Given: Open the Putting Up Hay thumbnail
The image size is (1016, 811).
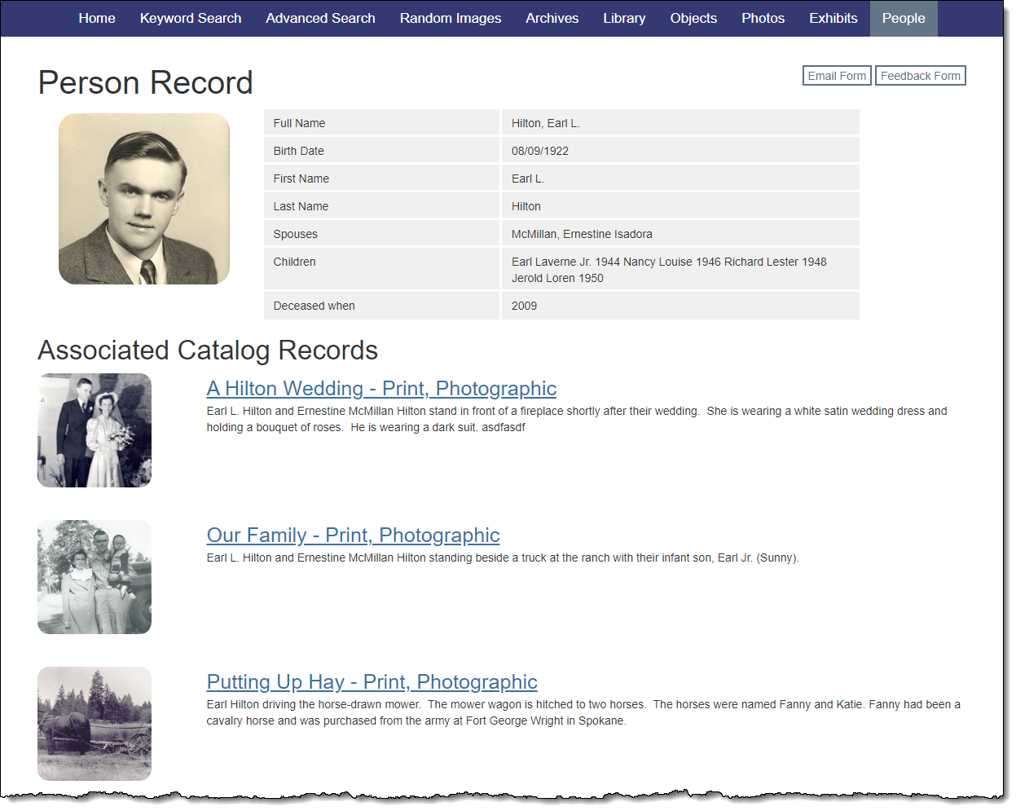Looking at the screenshot, I should pos(95,724).
